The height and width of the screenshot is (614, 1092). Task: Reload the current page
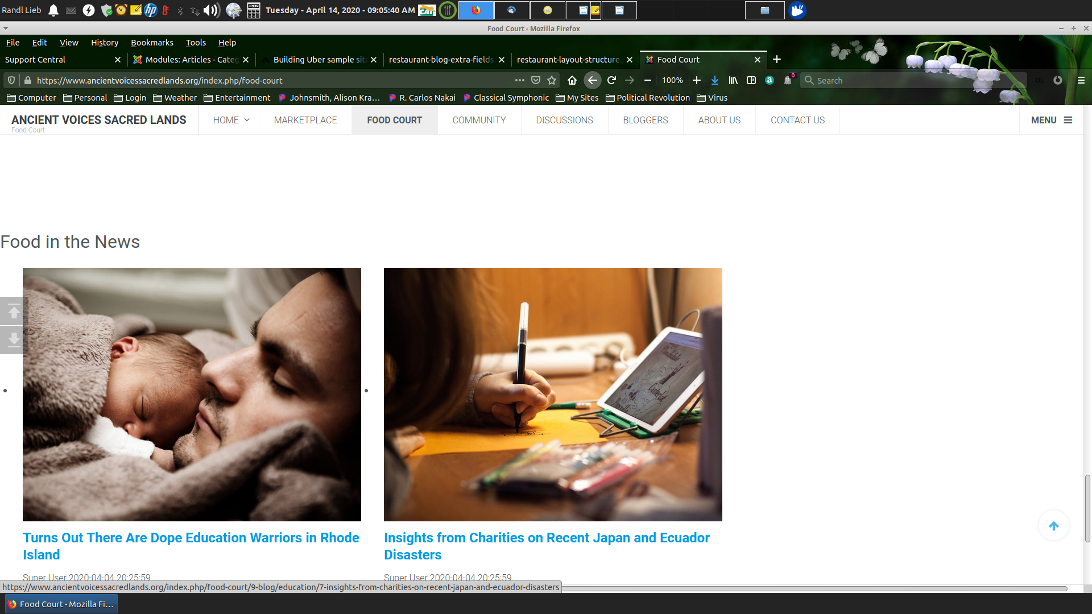click(611, 80)
